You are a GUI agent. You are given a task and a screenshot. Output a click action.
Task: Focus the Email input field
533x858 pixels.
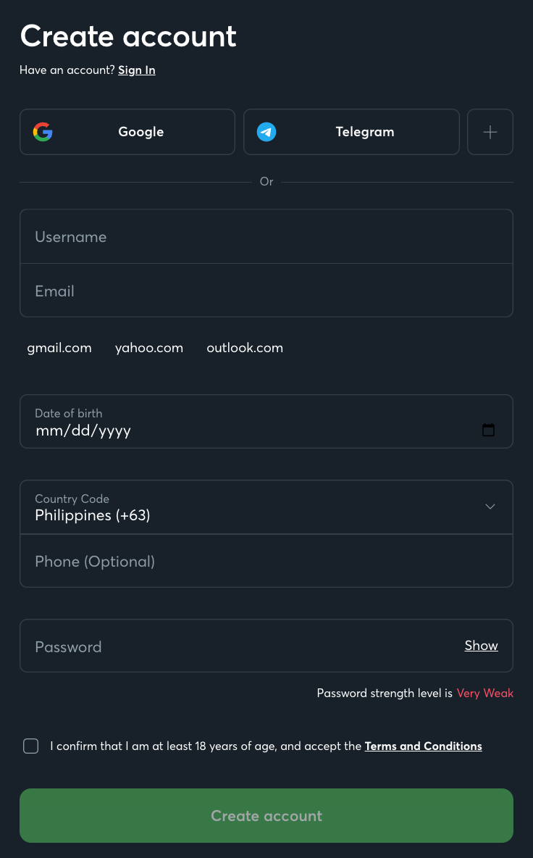coord(266,291)
